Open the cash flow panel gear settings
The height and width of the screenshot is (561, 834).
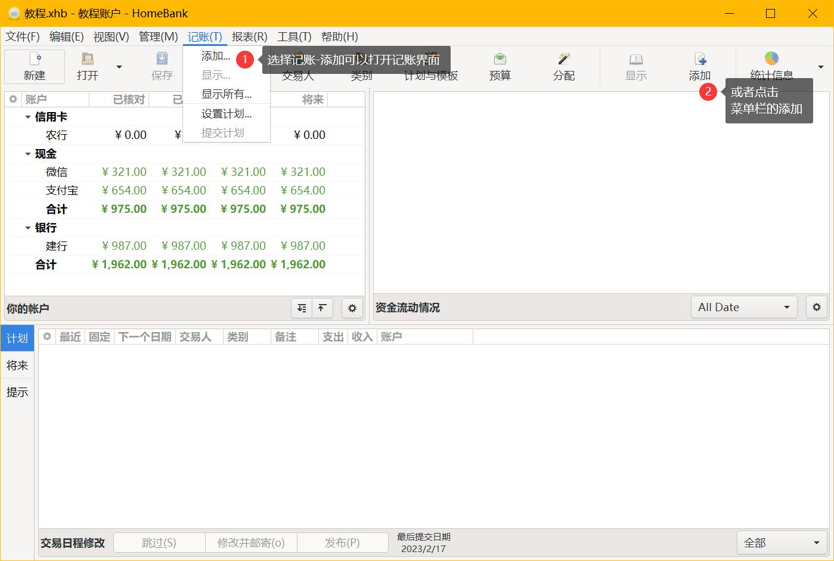coord(817,307)
